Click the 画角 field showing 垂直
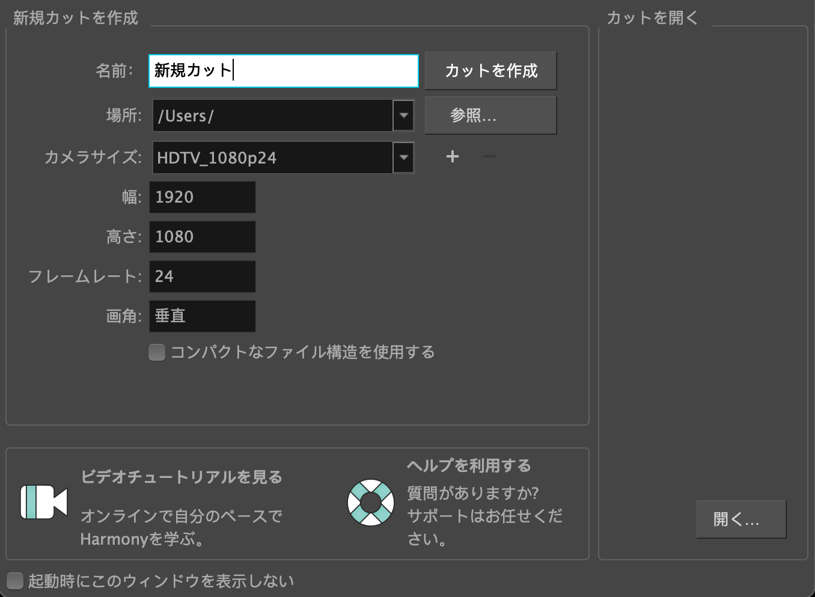Image resolution: width=815 pixels, height=597 pixels. point(203,316)
